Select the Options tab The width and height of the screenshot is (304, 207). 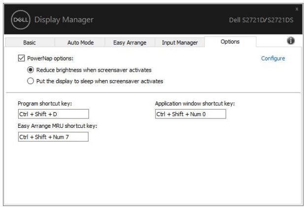(230, 42)
